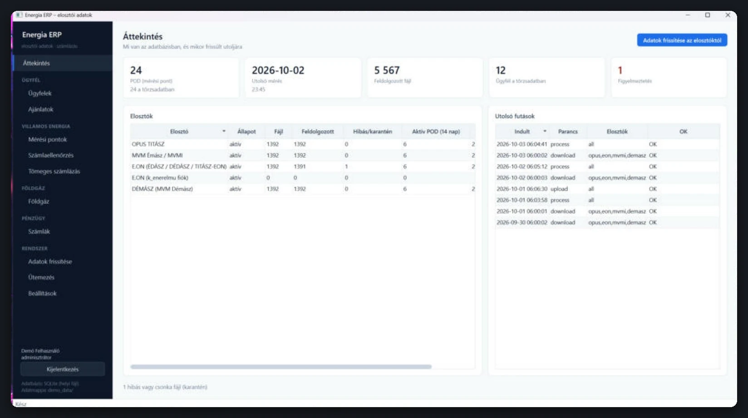Viewport: 748px width, 418px height.
Task: Select run 2026-10-03 06:04:41
Action: (607, 144)
